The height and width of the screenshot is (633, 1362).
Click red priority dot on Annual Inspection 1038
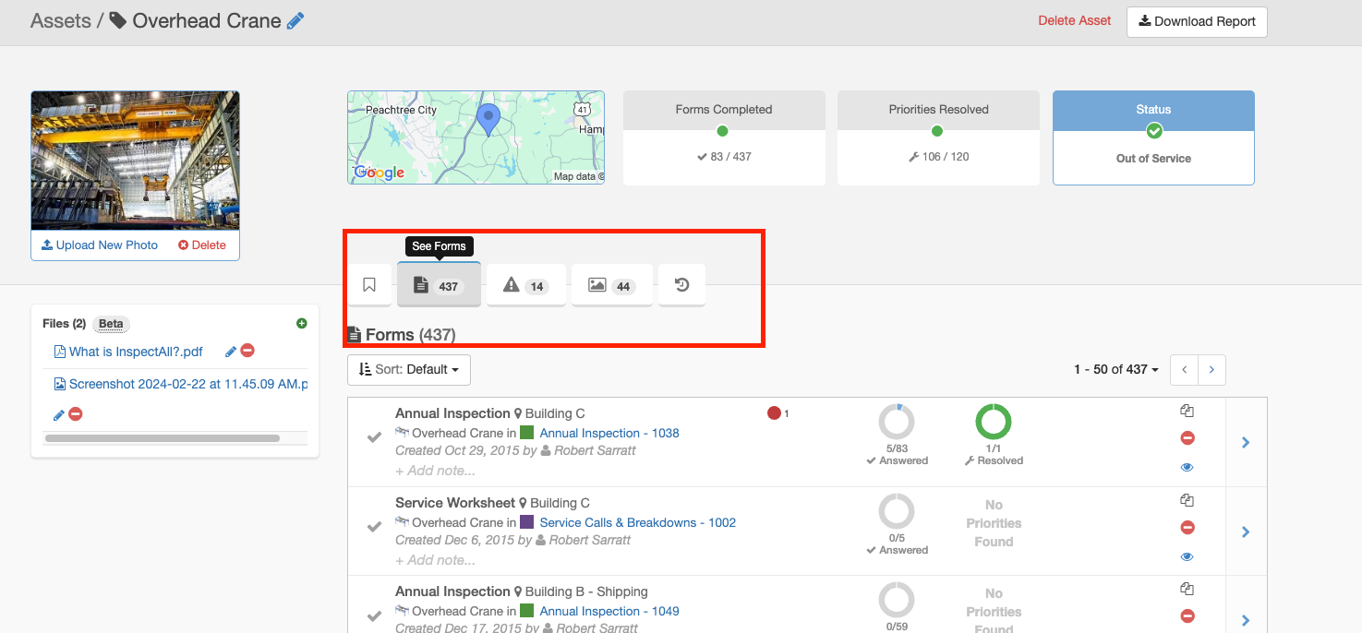click(x=774, y=413)
